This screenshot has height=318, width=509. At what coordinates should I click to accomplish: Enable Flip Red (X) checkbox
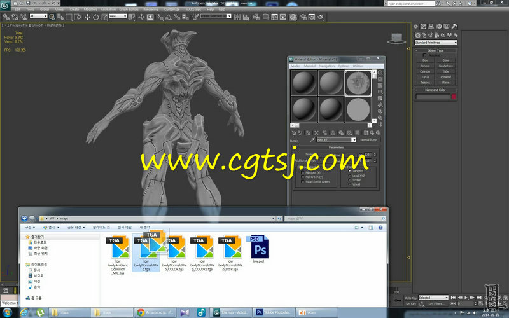pyautogui.click(x=303, y=173)
